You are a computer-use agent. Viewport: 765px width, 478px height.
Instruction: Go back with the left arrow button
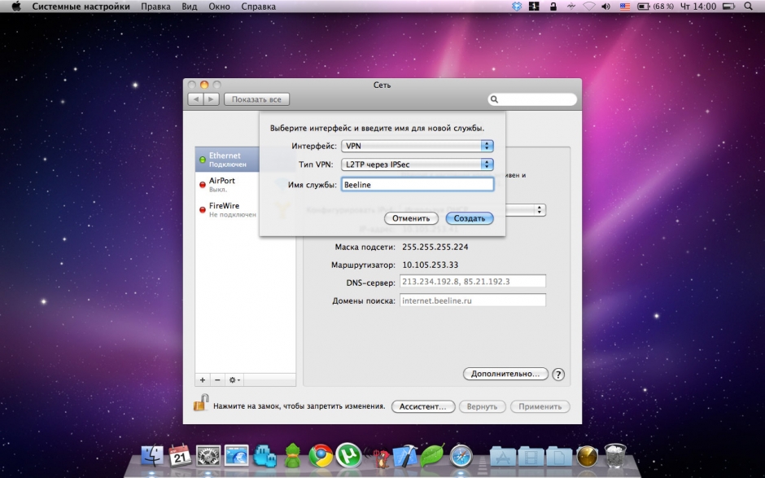pos(195,99)
